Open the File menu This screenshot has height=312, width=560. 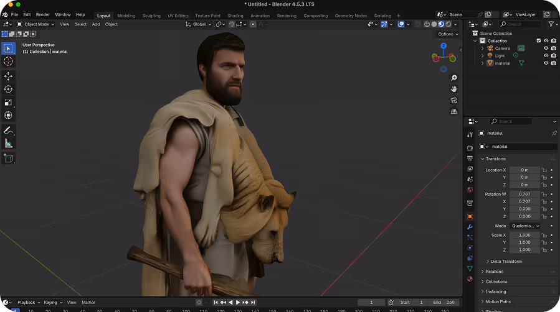coord(14,14)
